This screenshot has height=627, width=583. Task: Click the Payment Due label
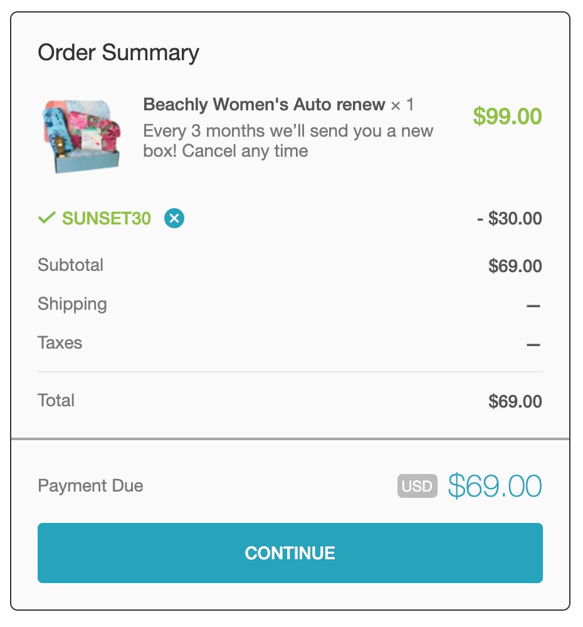[x=90, y=485]
